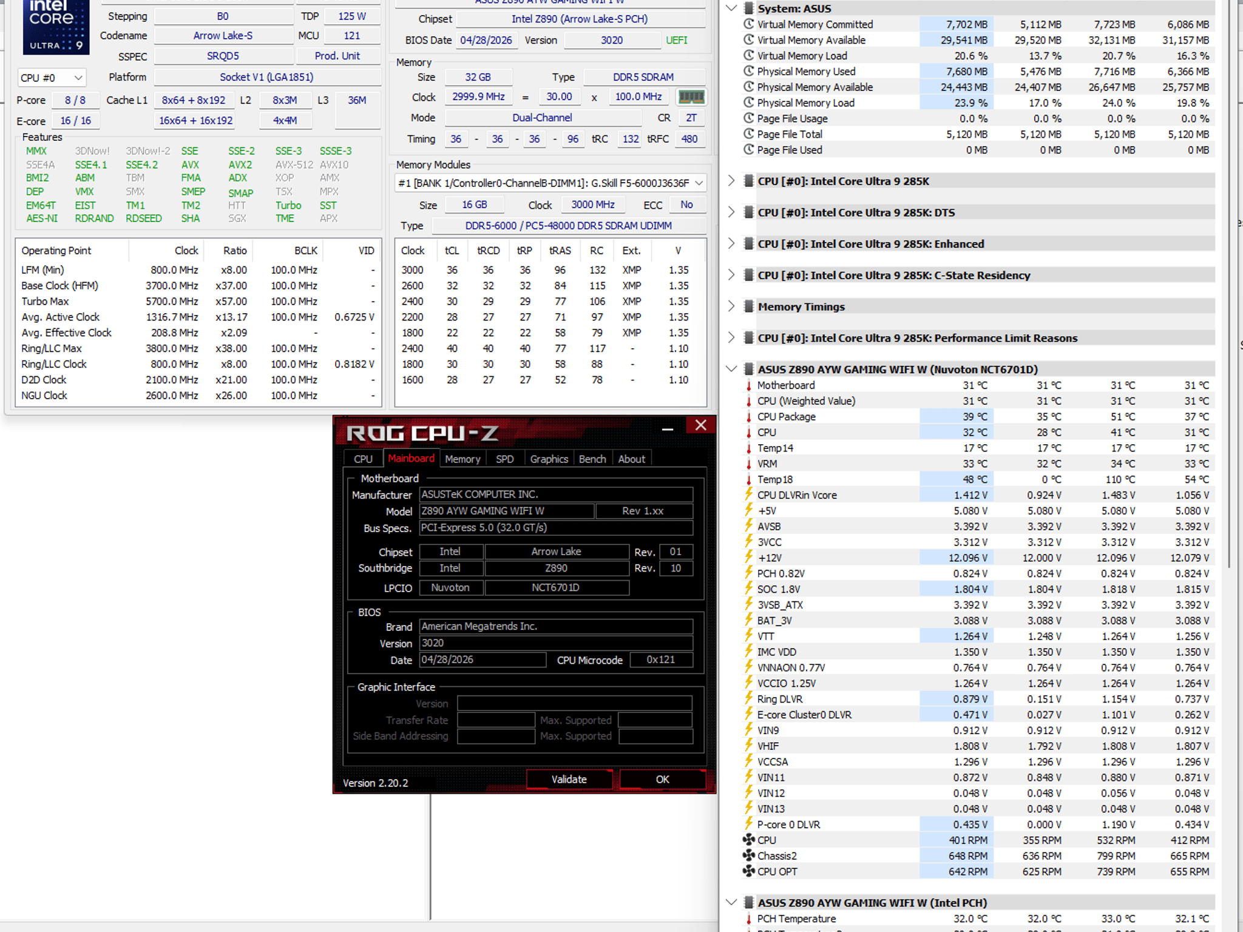Close the ROG CPU-Z window
Image resolution: width=1243 pixels, height=932 pixels.
700,425
